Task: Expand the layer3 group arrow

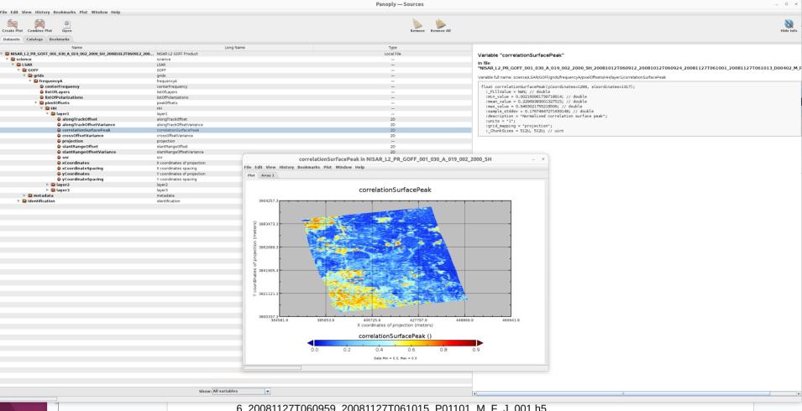Action: click(x=47, y=190)
